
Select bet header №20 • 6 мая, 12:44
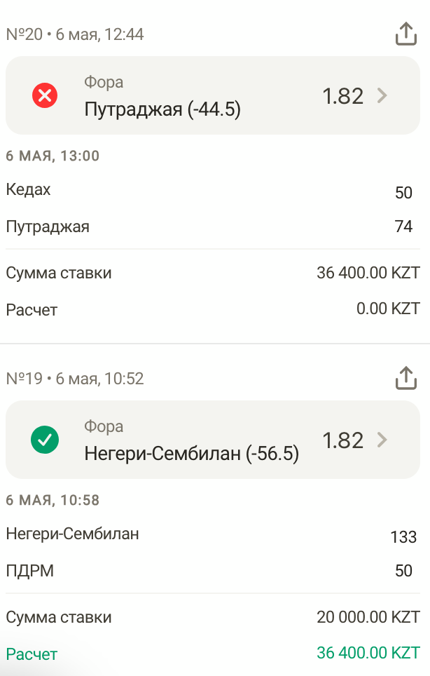pyautogui.click(x=75, y=34)
